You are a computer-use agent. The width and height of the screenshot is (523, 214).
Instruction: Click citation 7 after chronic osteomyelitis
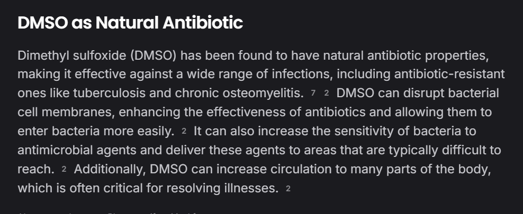(x=313, y=94)
